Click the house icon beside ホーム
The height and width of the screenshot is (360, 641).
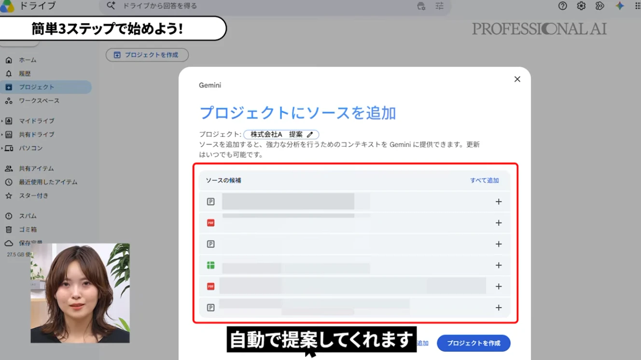point(9,60)
